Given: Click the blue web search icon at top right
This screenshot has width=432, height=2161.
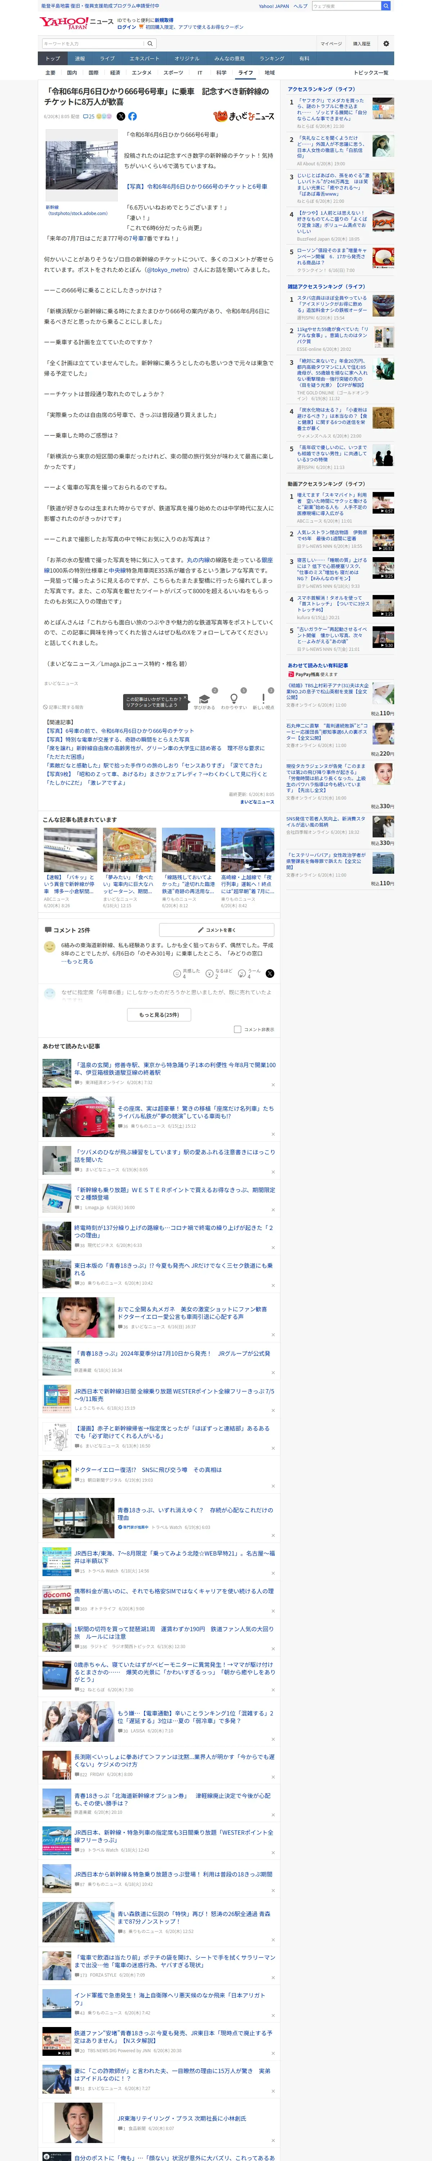Looking at the screenshot, I should [x=386, y=6].
